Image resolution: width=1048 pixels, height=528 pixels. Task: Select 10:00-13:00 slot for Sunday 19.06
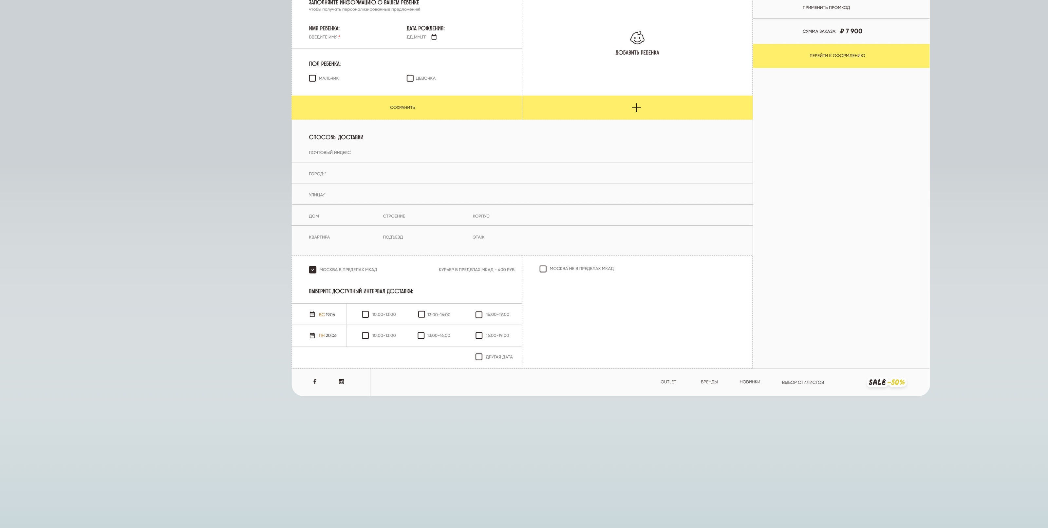[x=365, y=314]
